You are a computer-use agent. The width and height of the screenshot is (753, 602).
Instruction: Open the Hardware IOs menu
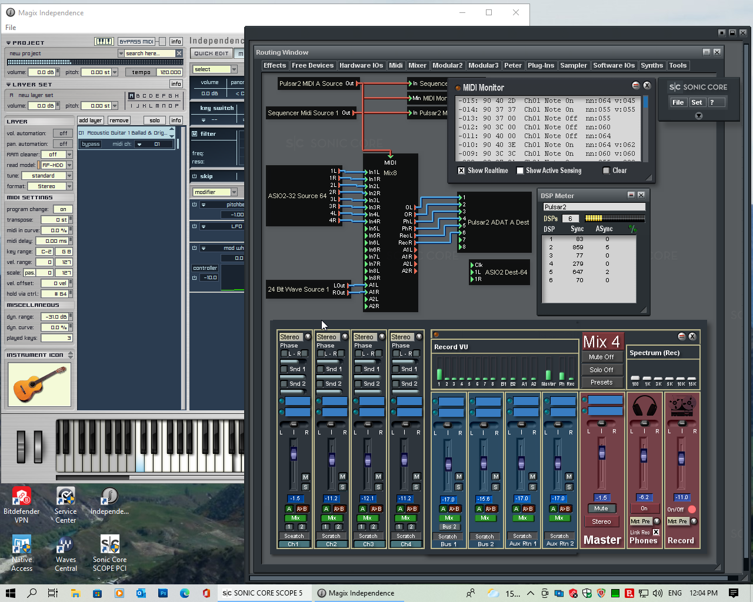point(361,66)
